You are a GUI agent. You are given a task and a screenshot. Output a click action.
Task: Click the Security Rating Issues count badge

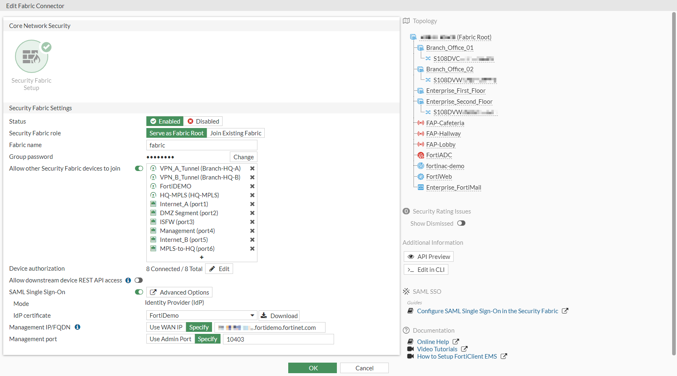coord(406,211)
